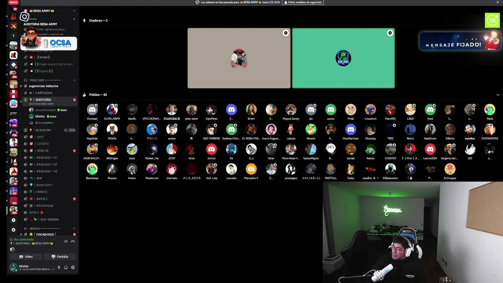Turn on camera with Video button
This screenshot has height=283, width=503.
tap(26, 257)
